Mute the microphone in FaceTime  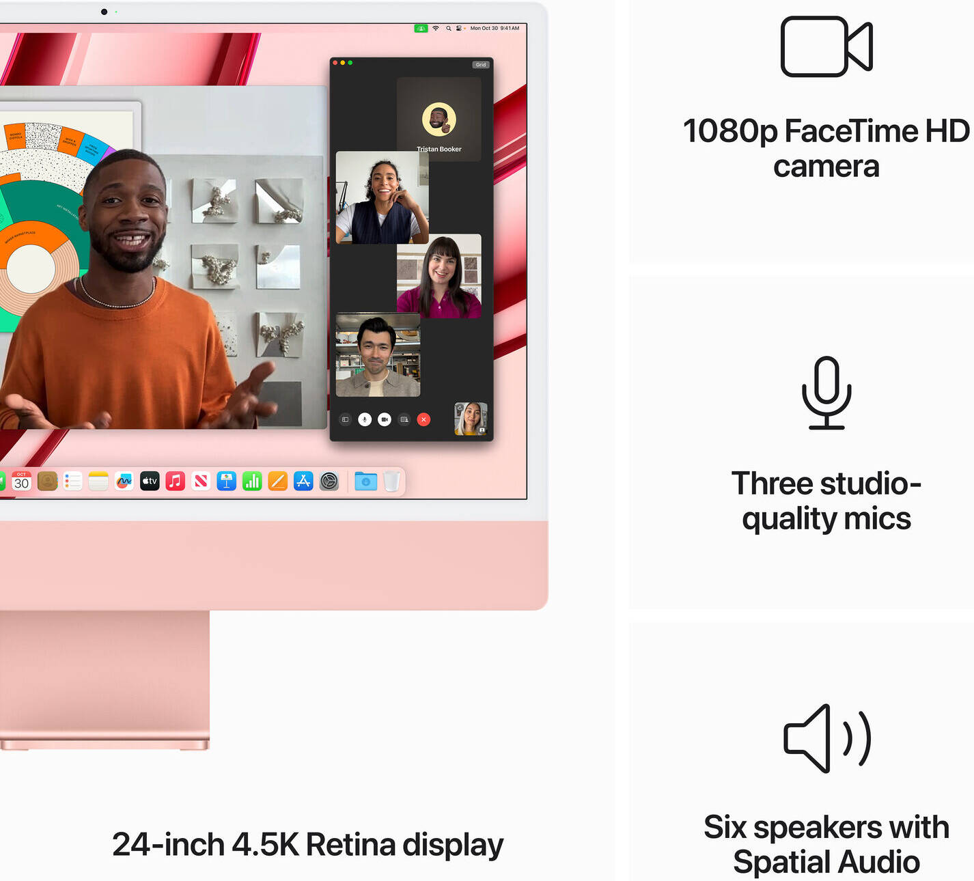point(365,419)
